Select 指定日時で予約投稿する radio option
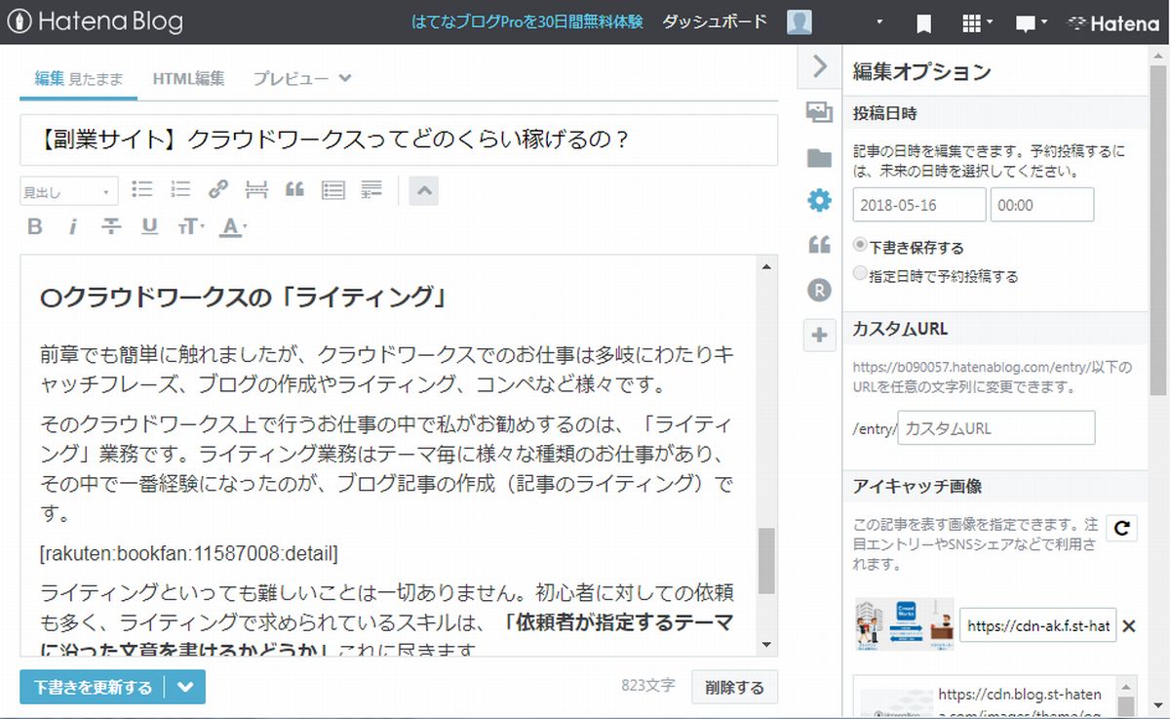The image size is (1170, 719). (859, 274)
